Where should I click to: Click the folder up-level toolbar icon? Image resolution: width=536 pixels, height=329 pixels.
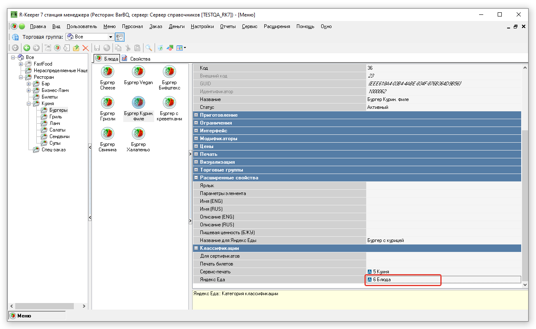pos(76,48)
